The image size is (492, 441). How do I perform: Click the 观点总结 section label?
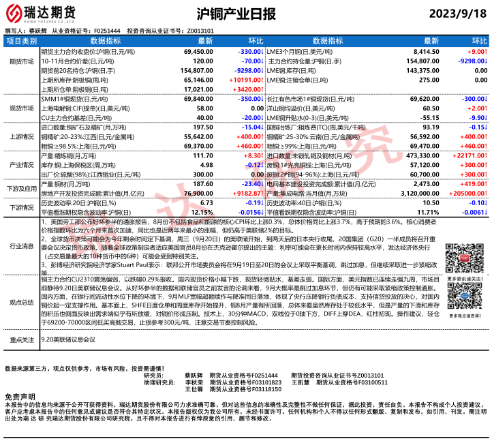[21, 301]
